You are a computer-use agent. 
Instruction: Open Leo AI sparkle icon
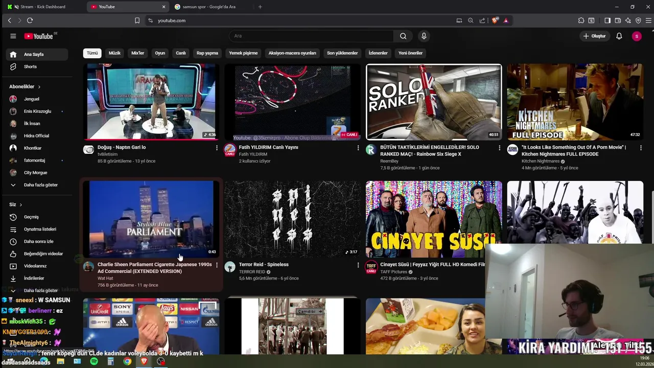[628, 20]
